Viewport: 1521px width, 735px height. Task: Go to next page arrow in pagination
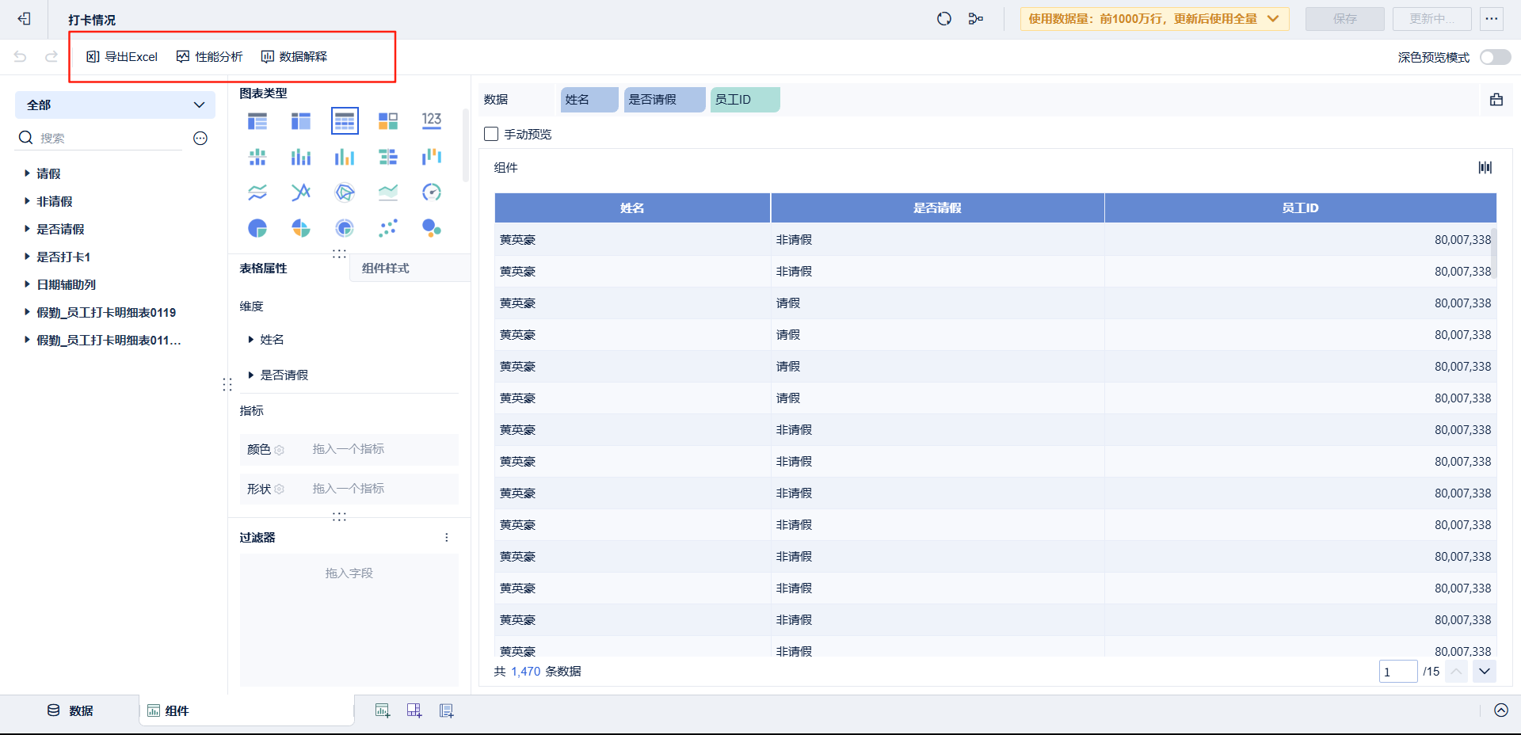point(1485,672)
